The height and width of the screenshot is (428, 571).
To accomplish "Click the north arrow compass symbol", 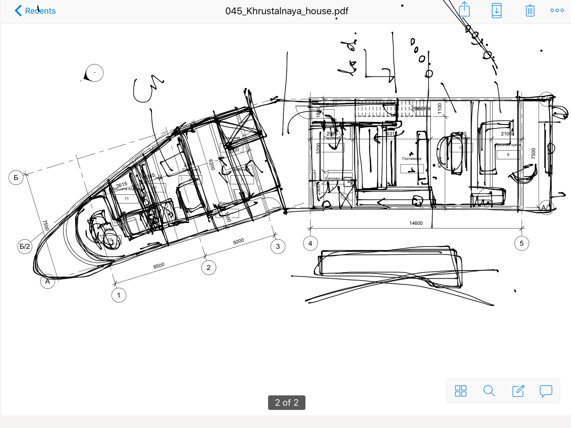I will [x=94, y=73].
